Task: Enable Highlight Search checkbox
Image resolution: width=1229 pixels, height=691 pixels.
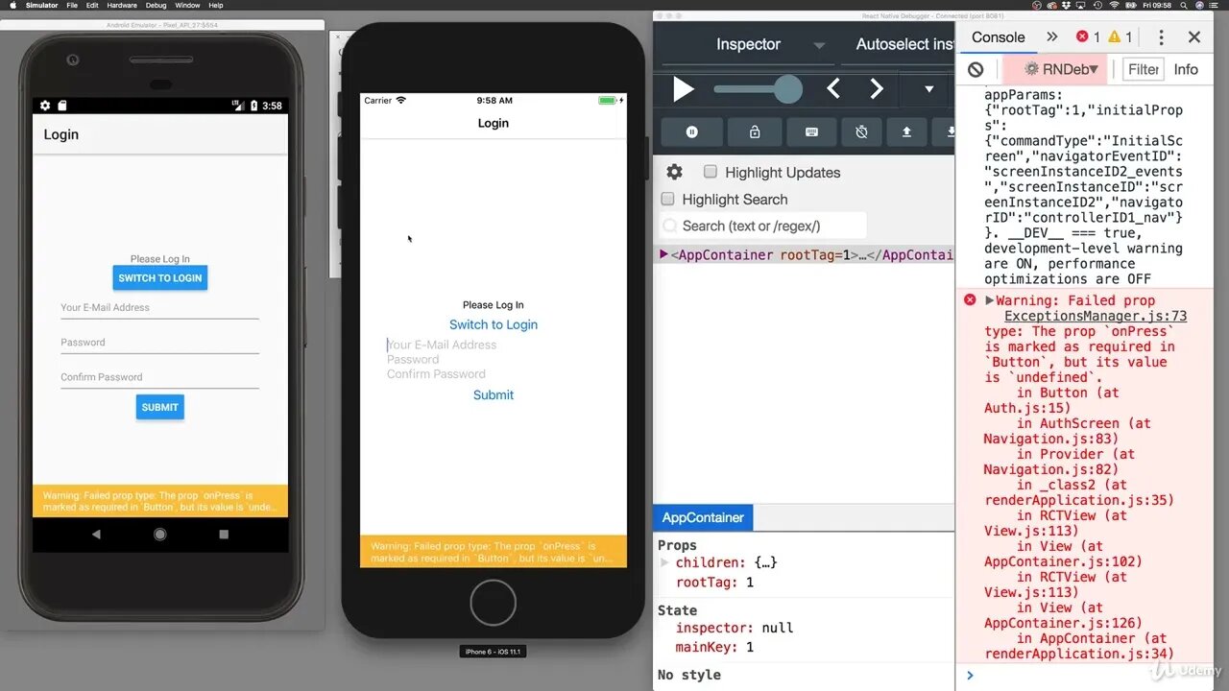Action: 667,199
